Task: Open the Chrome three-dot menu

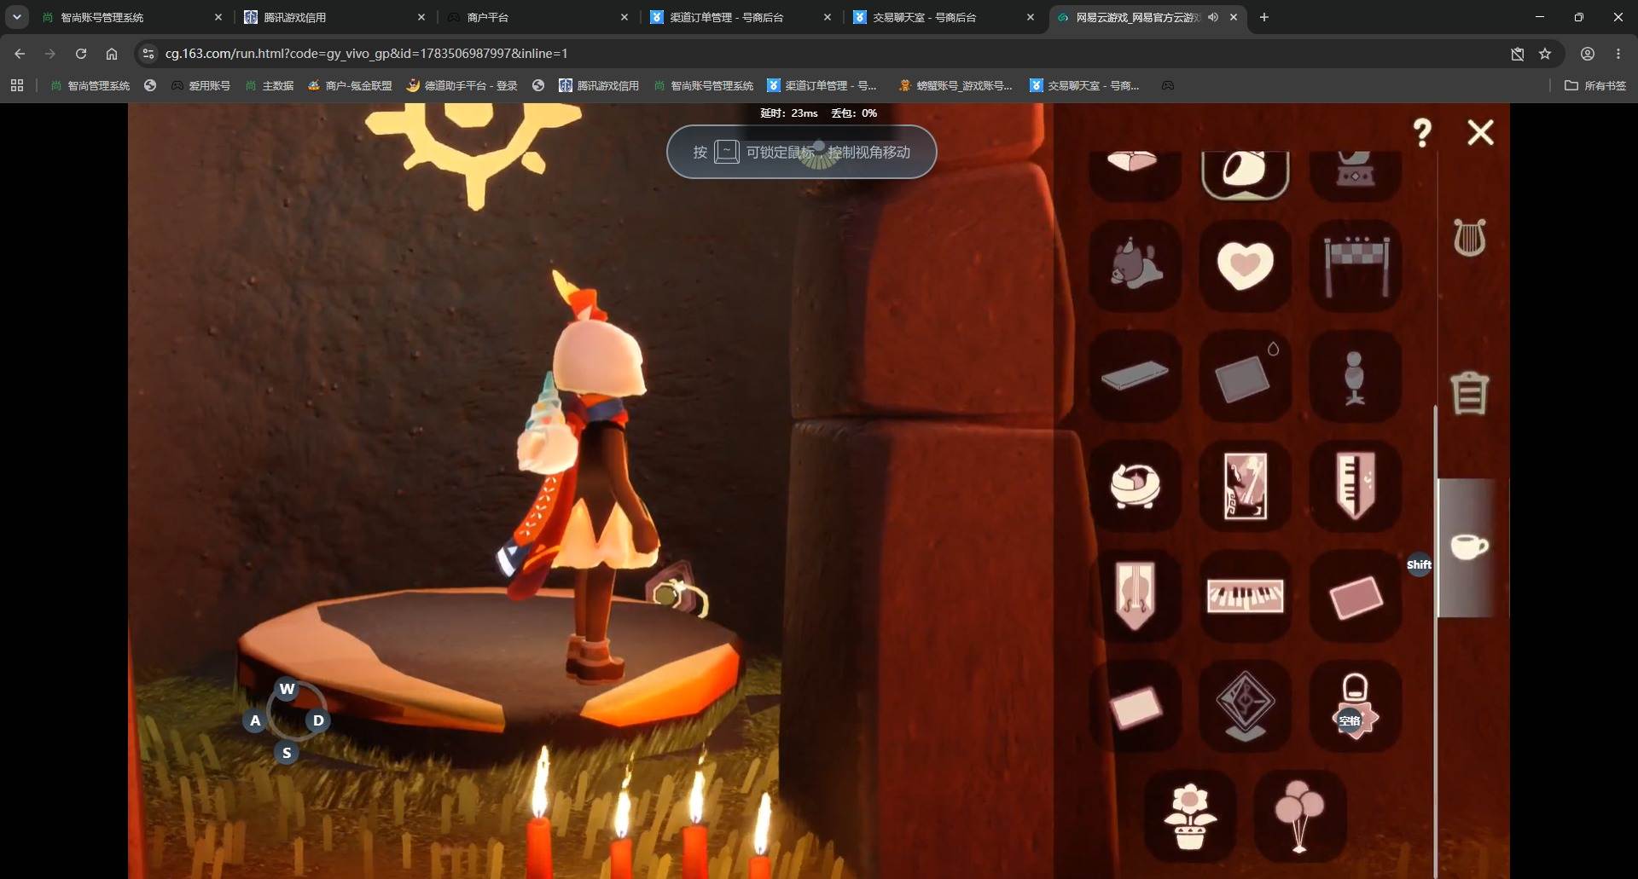Action: pos(1618,54)
